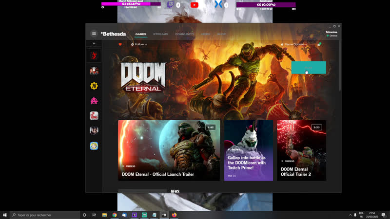Open the DOOMicorn Twitch Prime news card
The width and height of the screenshot is (390, 219).
tap(249, 150)
